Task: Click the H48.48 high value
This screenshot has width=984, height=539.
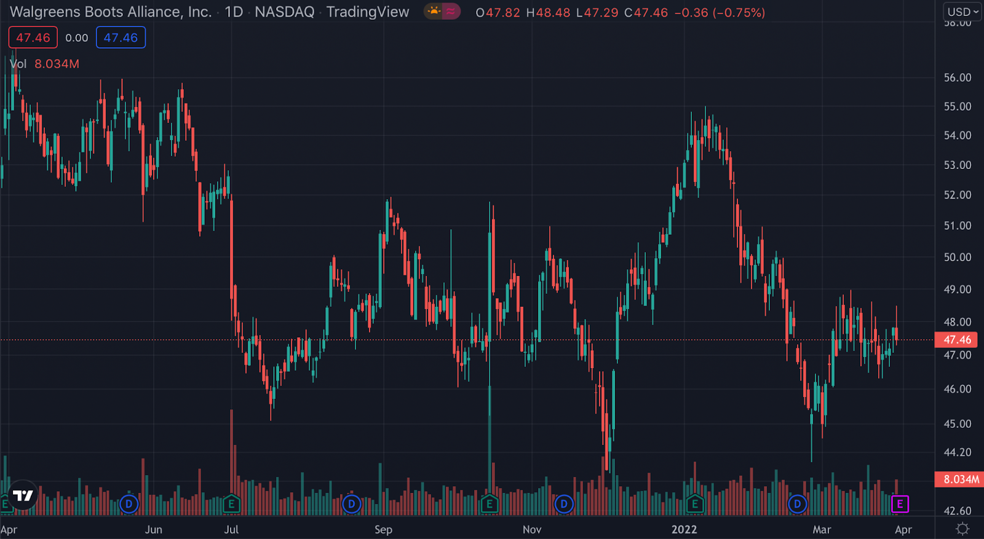Action: coord(549,12)
